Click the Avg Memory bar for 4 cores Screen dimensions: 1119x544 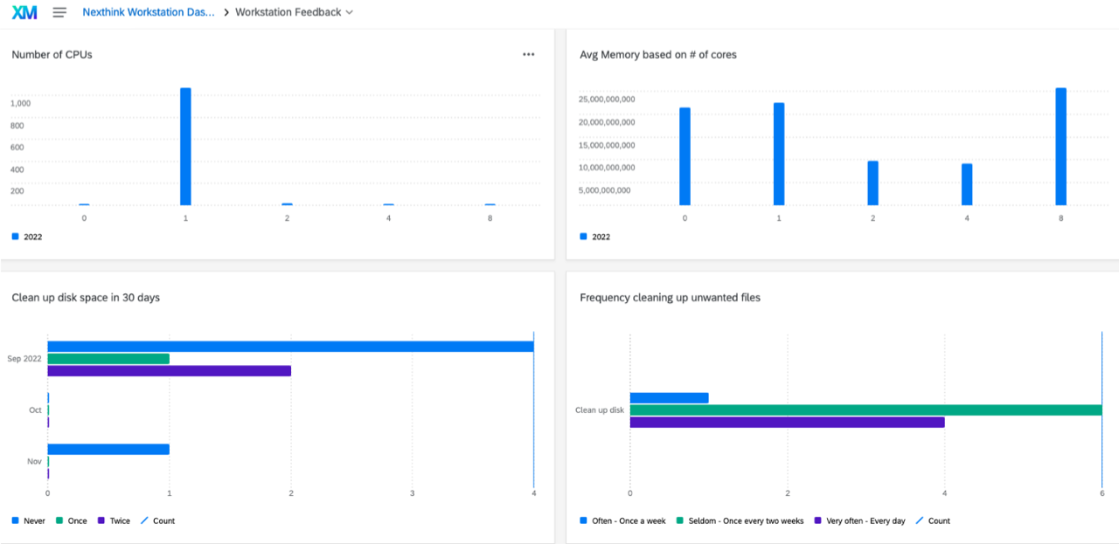click(x=967, y=184)
